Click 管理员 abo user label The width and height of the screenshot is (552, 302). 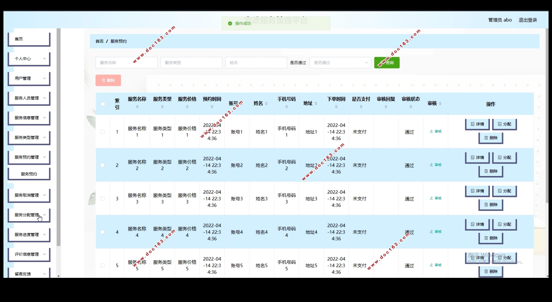(x=500, y=20)
